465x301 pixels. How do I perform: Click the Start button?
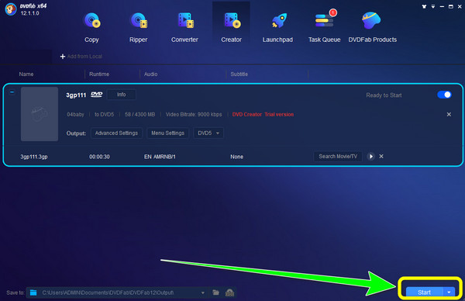[x=424, y=292]
